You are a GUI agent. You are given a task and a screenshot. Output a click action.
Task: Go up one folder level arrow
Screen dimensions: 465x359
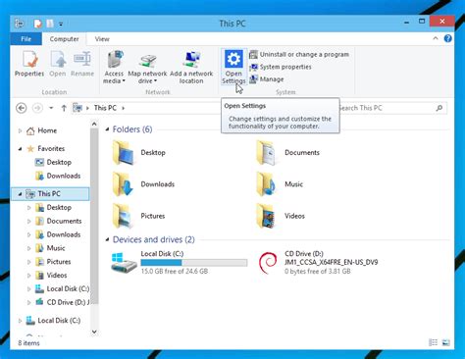tap(64, 108)
